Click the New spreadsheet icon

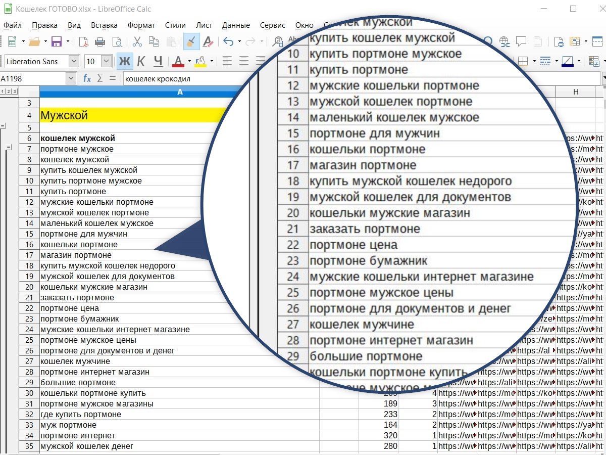coord(12,41)
